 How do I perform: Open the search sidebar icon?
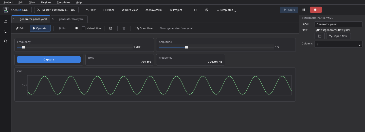point(6,41)
